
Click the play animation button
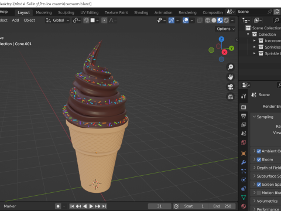click(91, 206)
